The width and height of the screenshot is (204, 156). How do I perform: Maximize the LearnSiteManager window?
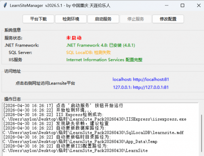183,5
